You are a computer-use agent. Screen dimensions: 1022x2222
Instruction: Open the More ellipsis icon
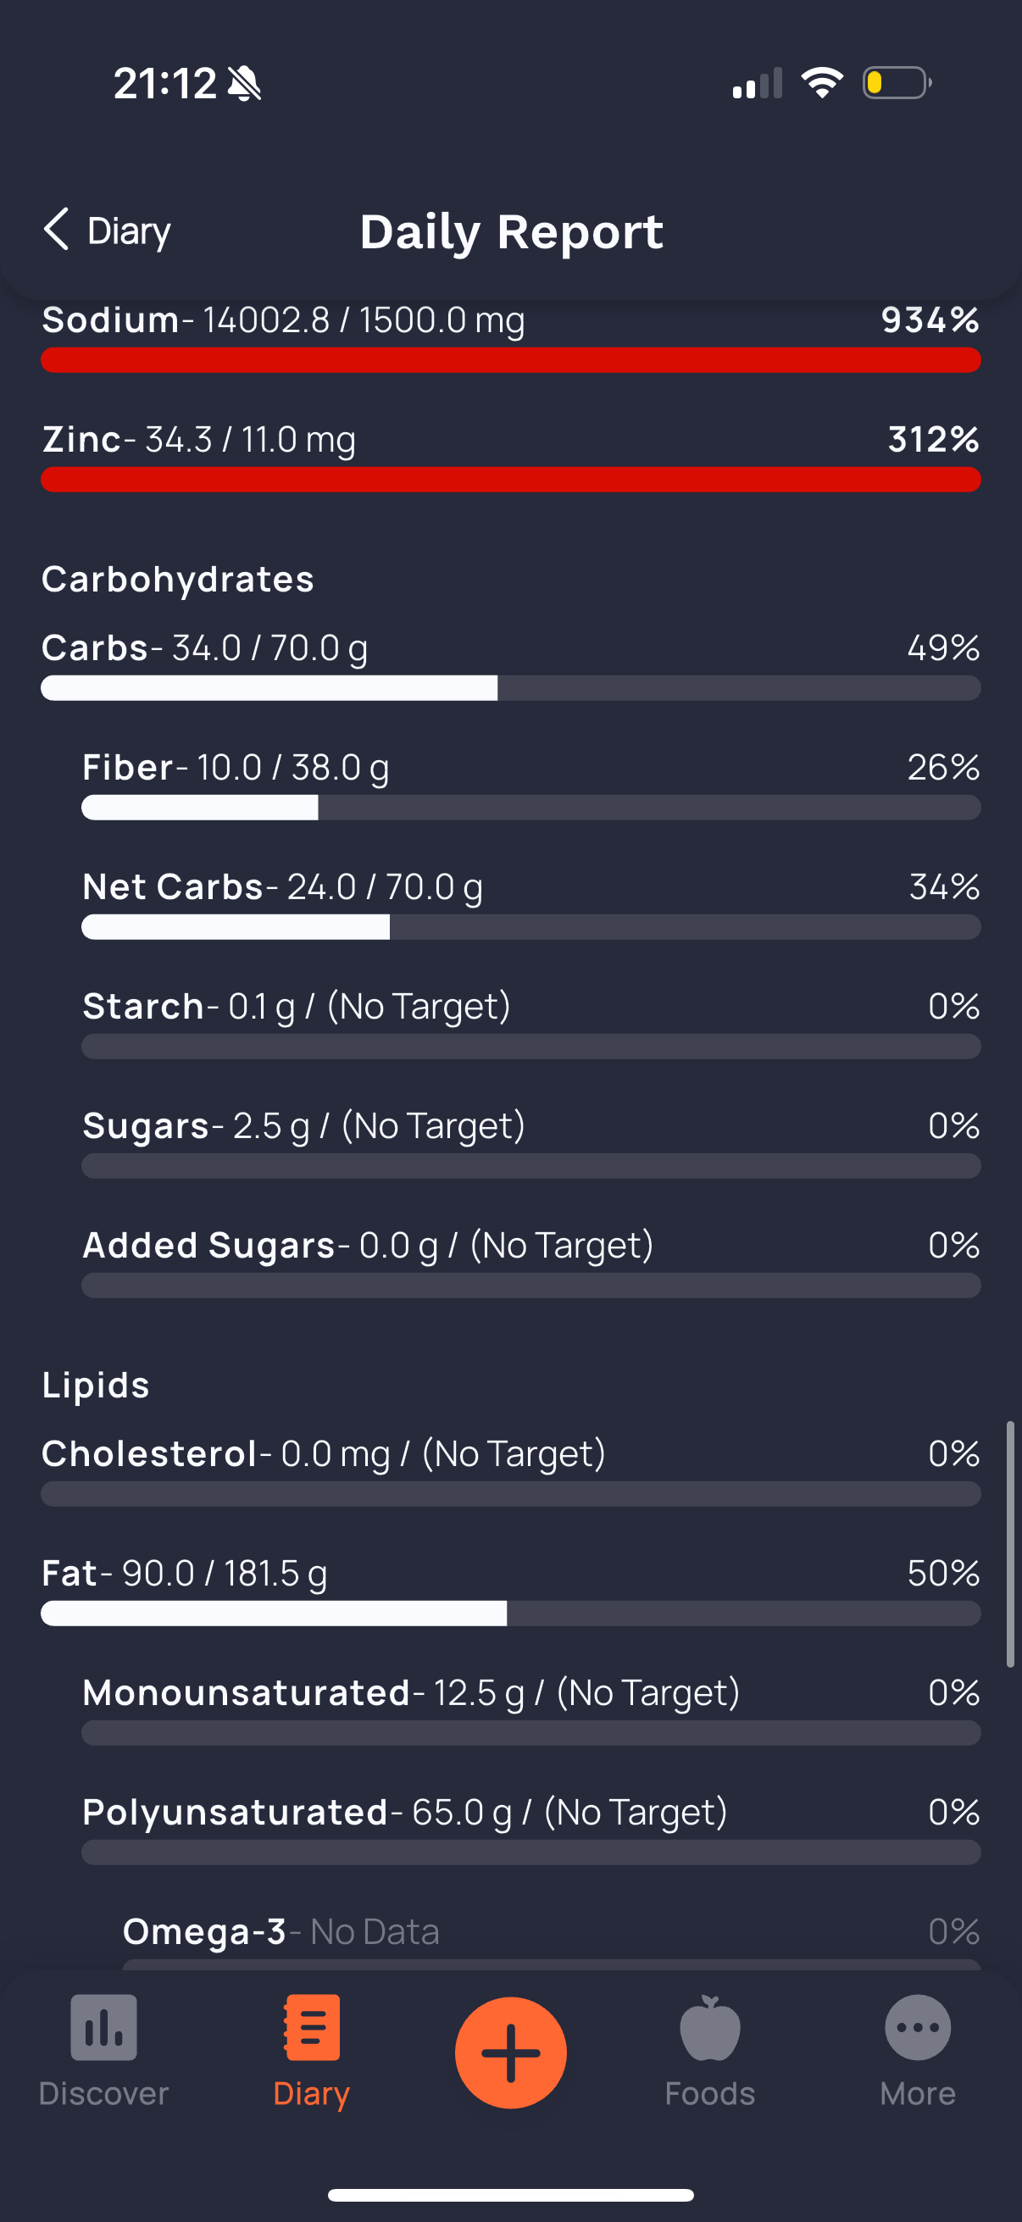pos(918,2028)
